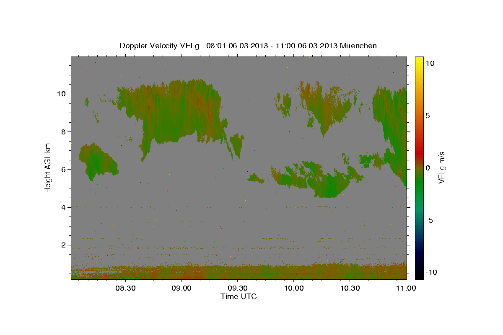Click the '10:30' time axis label
The width and height of the screenshot is (503, 335).
(x=350, y=288)
